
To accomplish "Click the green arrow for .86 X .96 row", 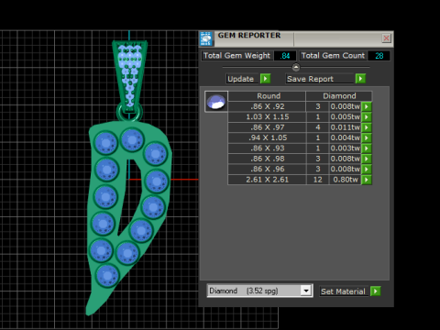I will coord(367,169).
